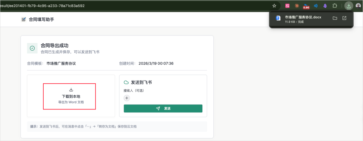This screenshot has width=363, height=141.
Task: Show downloaded file in folder
Action: click(x=335, y=18)
